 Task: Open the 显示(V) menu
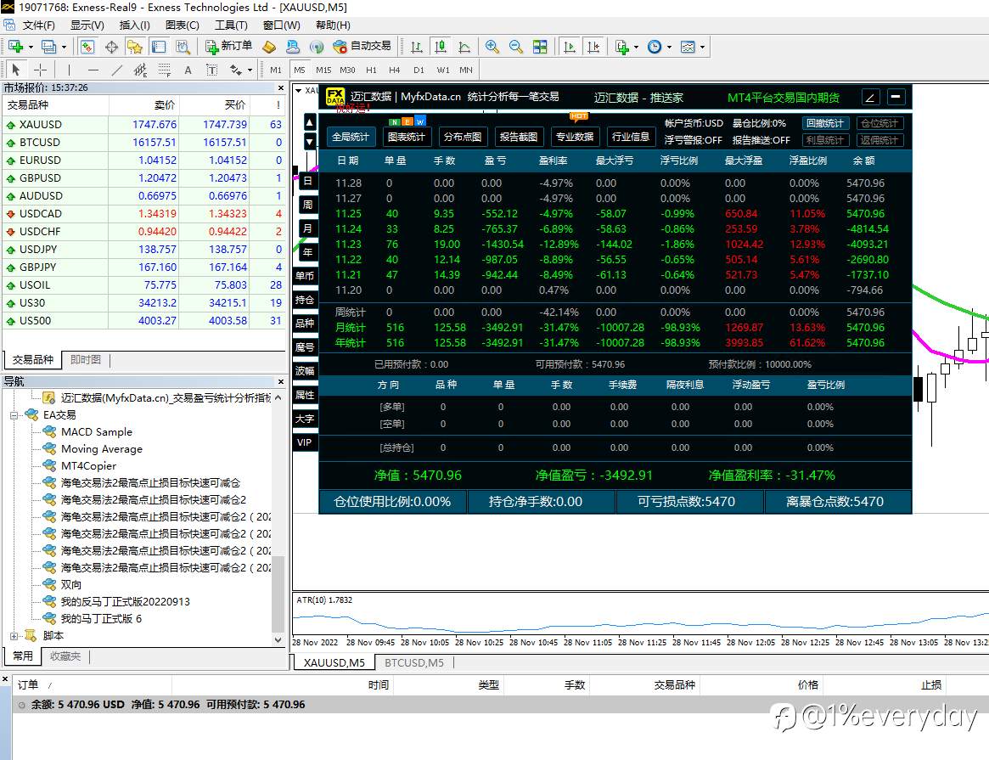pyautogui.click(x=87, y=25)
